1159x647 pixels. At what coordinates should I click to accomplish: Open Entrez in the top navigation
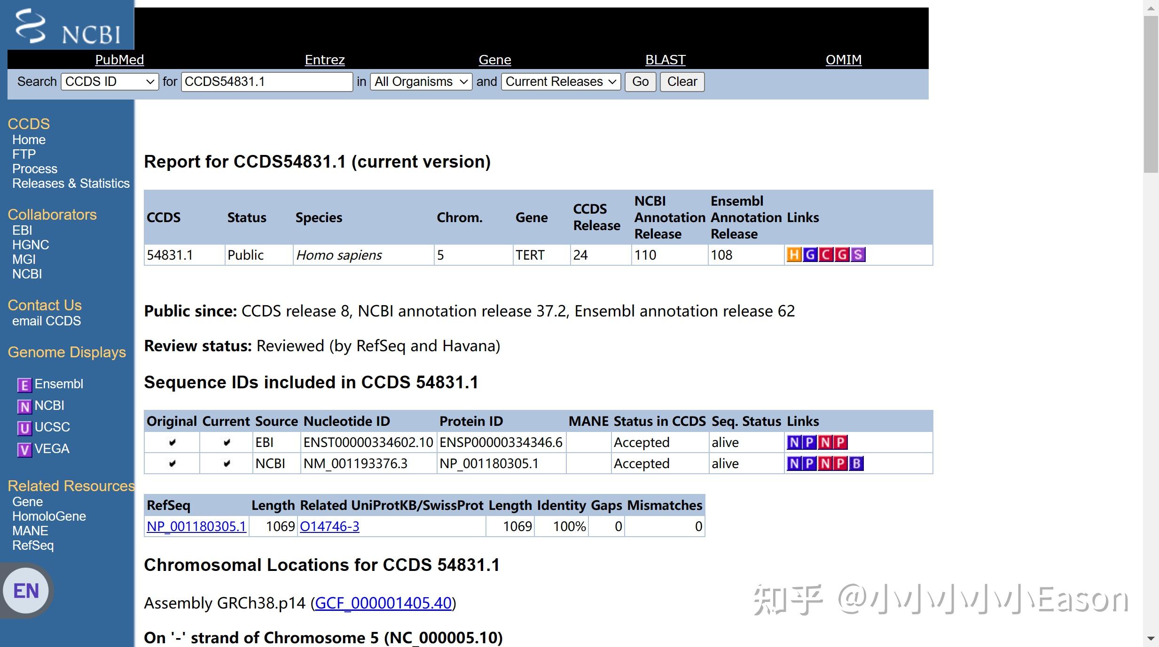(x=325, y=60)
